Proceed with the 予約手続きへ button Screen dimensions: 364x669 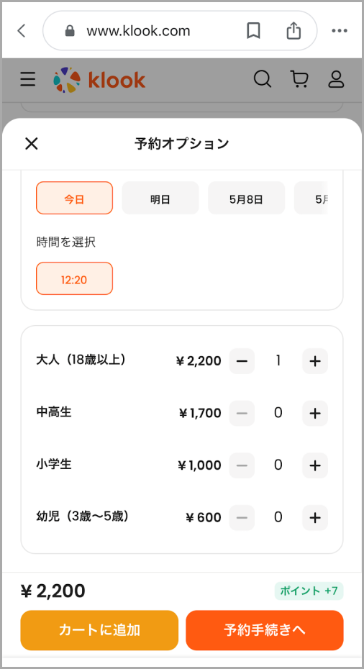[x=265, y=630]
